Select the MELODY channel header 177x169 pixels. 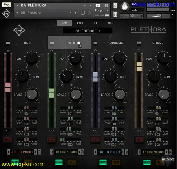(x=69, y=42)
